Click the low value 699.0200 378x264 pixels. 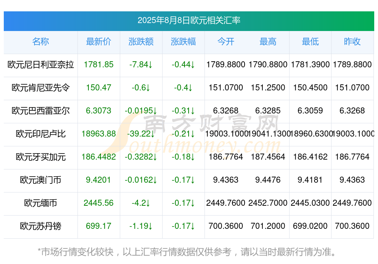(310, 226)
